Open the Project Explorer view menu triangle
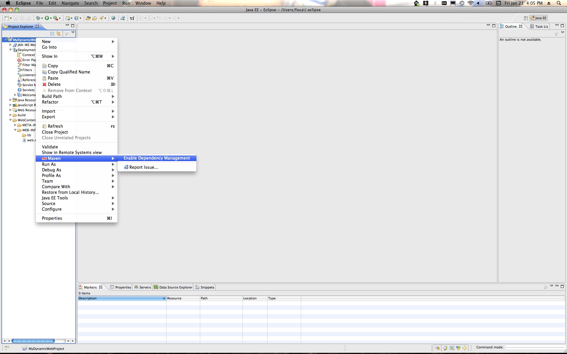The image size is (567, 354). (73, 33)
